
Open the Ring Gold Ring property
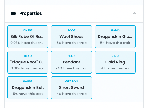pyautogui.click(x=115, y=62)
